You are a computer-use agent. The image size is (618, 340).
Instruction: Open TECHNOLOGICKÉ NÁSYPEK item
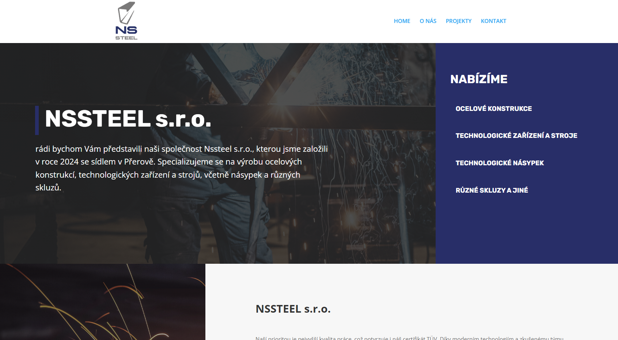(500, 163)
